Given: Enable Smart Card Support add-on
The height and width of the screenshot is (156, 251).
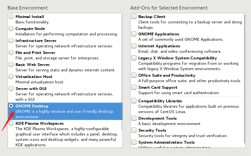Looking at the screenshot, I should (x=134, y=87).
